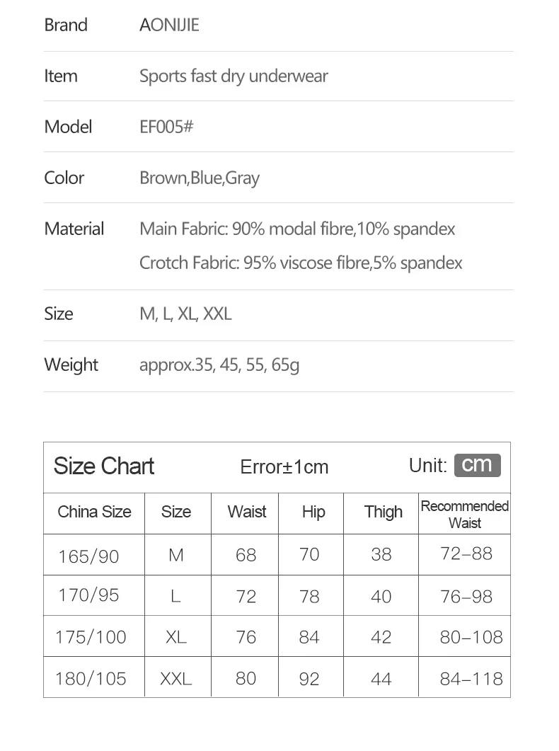Select the M size row cell
This screenshot has width=559, height=751.
pyautogui.click(x=176, y=555)
